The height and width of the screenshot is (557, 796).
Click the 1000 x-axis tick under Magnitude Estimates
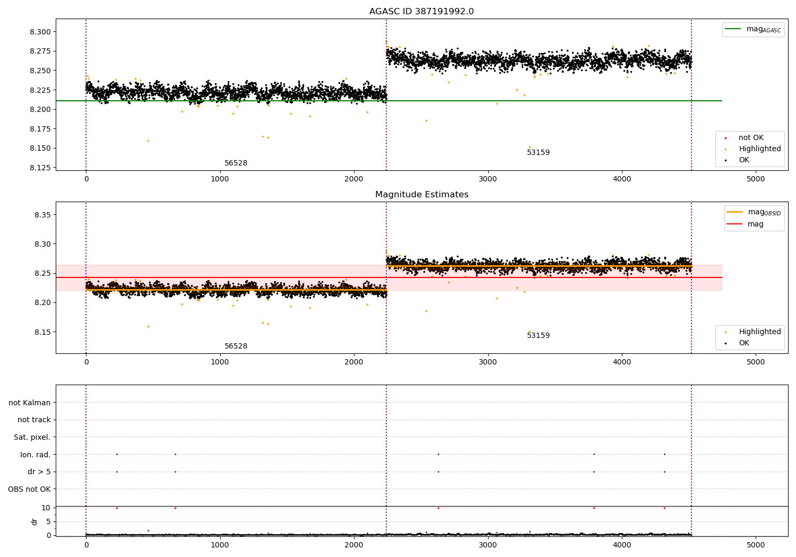click(x=220, y=362)
